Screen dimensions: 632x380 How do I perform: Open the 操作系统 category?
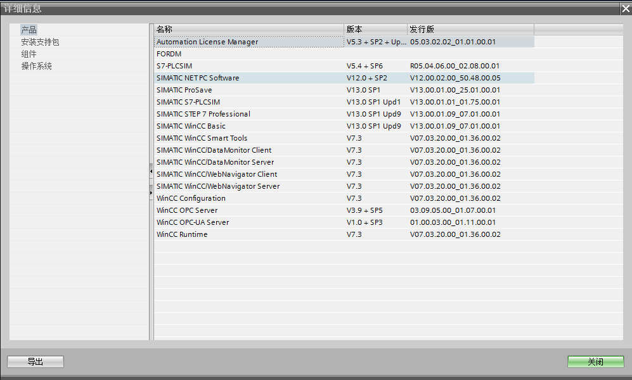click(36, 66)
